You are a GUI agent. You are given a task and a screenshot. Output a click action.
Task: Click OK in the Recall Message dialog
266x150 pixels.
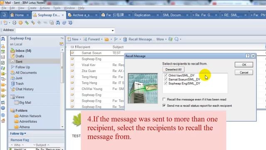[x=244, y=65]
